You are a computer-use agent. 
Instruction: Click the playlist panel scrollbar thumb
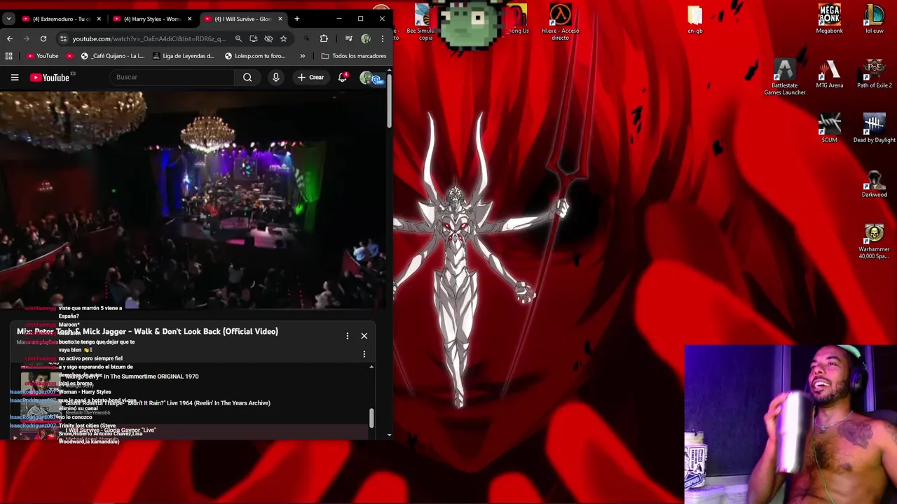click(371, 417)
